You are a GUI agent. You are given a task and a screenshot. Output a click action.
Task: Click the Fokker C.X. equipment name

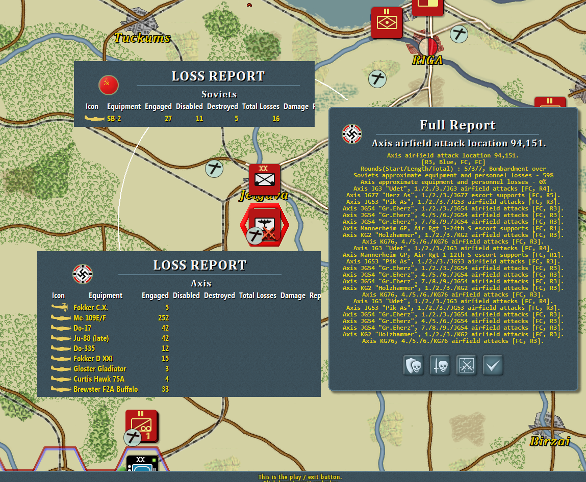[91, 308]
